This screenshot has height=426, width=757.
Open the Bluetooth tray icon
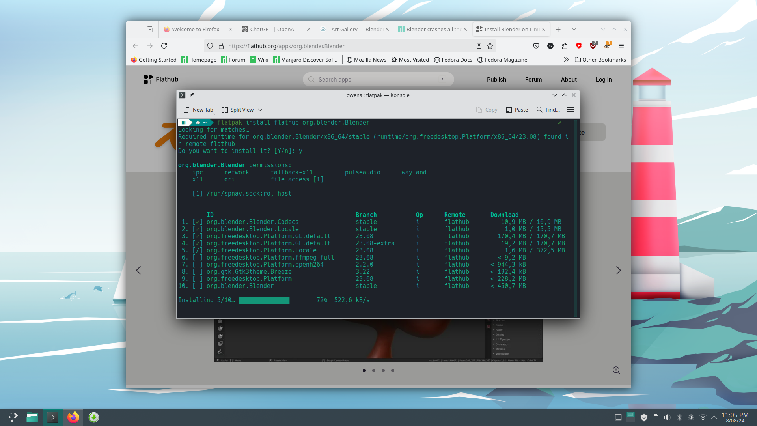(679, 417)
